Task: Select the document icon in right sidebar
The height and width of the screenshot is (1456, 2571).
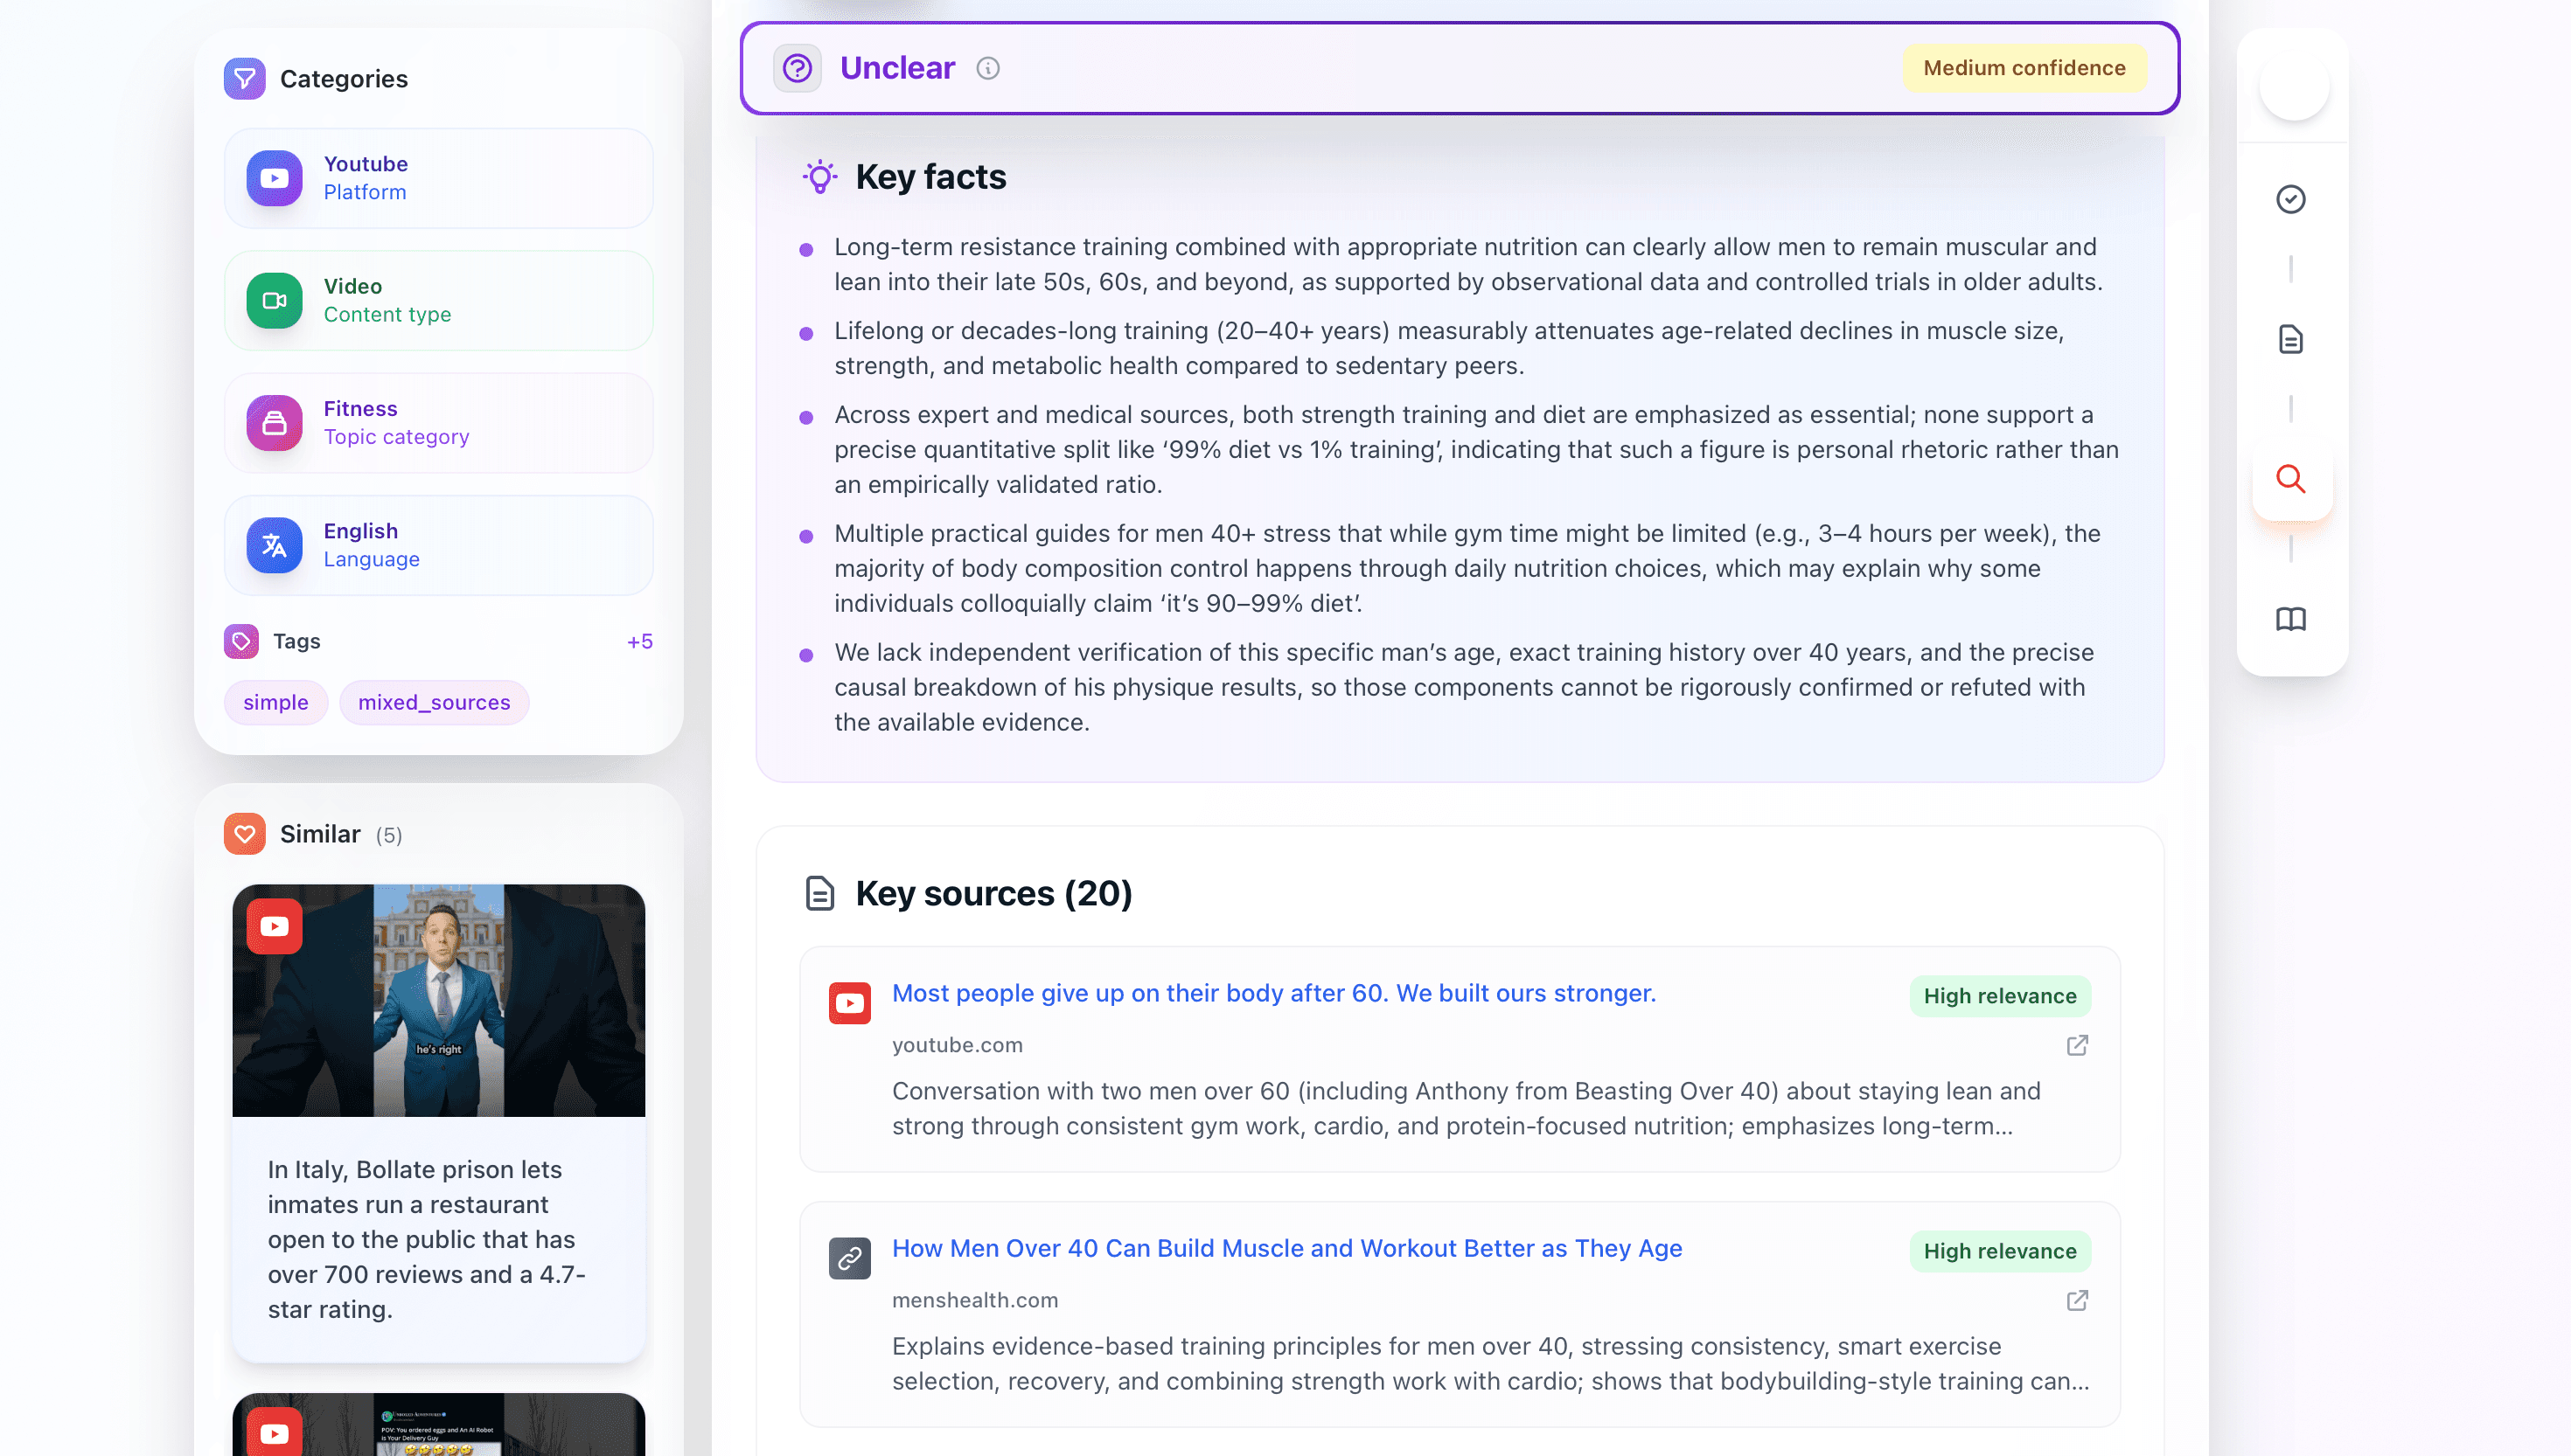Action: coord(2291,339)
